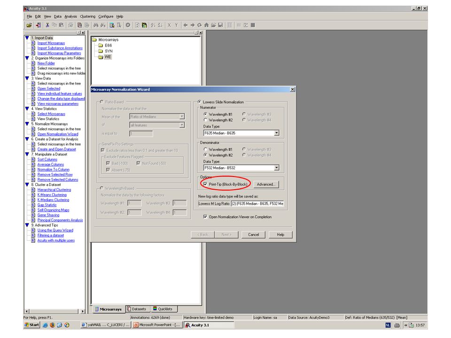The image size is (451, 338).
Task: Click the Find binoculars toolbar icon
Action: tap(96, 25)
